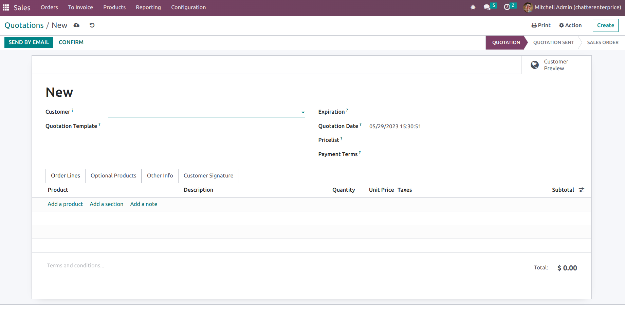
Task: Click Mitchell Admin user avatar
Action: click(528, 7)
